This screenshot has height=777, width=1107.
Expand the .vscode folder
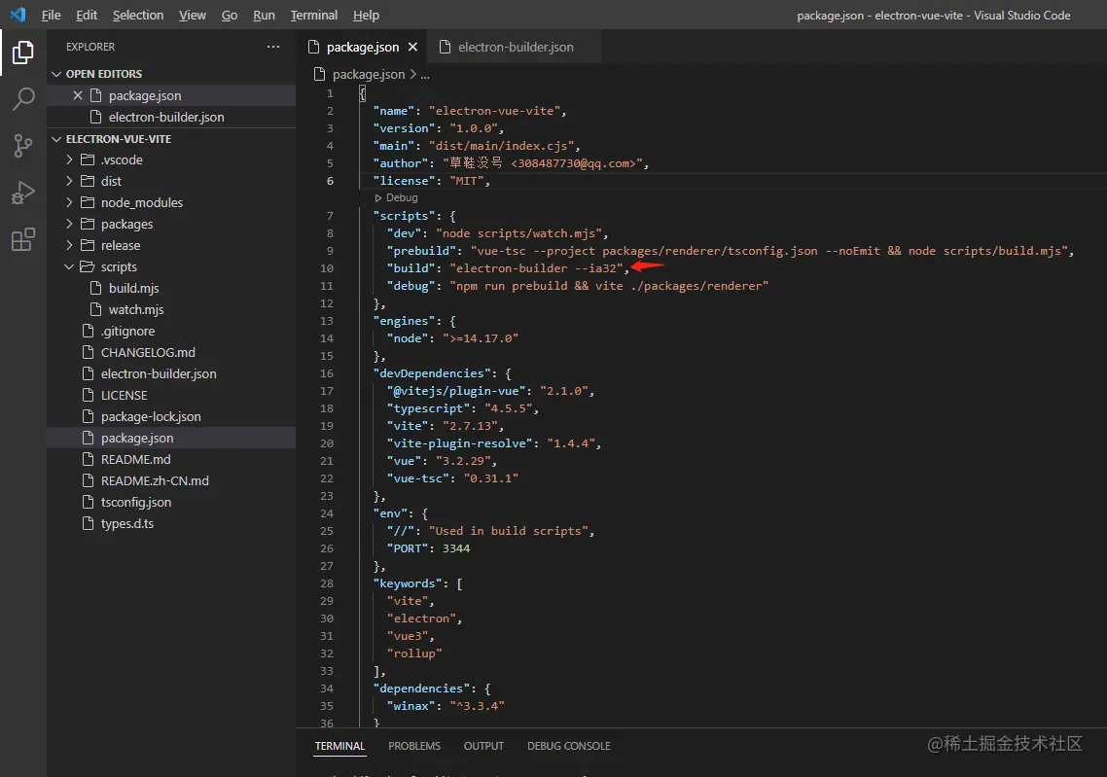[171, 160]
